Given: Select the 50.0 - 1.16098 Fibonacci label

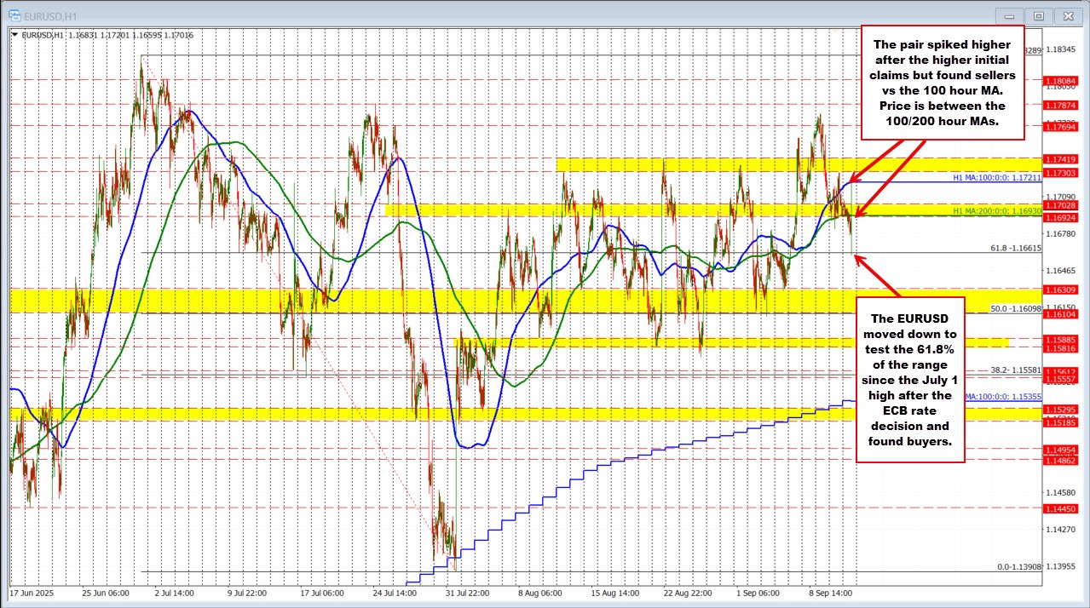Looking at the screenshot, I should (x=1016, y=307).
